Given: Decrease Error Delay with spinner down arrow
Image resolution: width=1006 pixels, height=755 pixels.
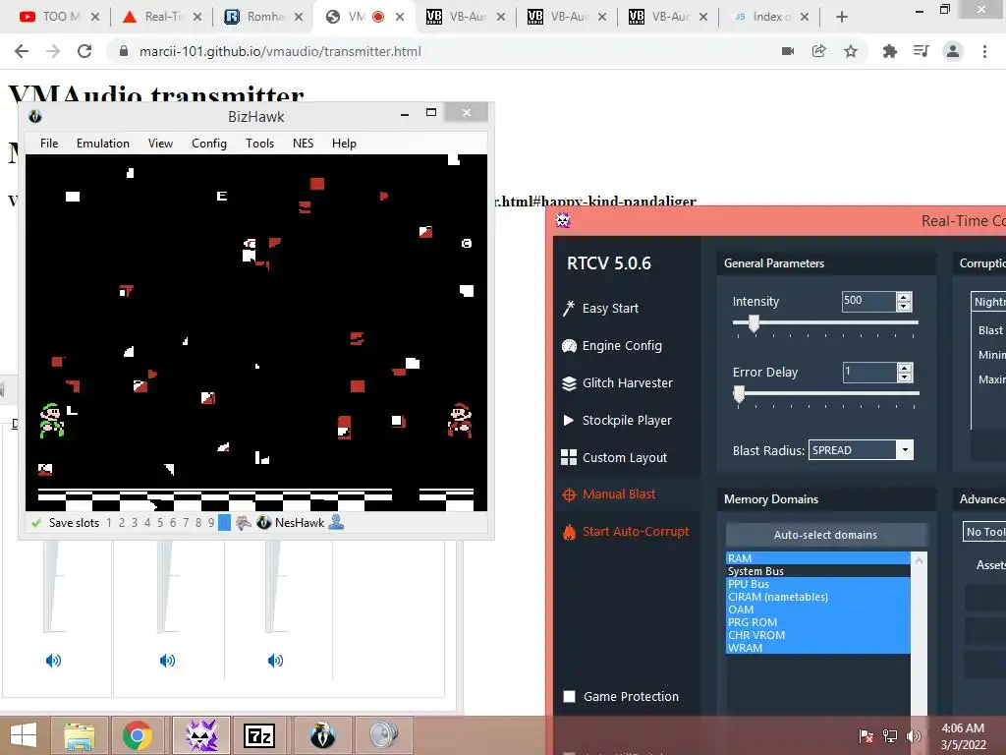Looking at the screenshot, I should pyautogui.click(x=905, y=377).
